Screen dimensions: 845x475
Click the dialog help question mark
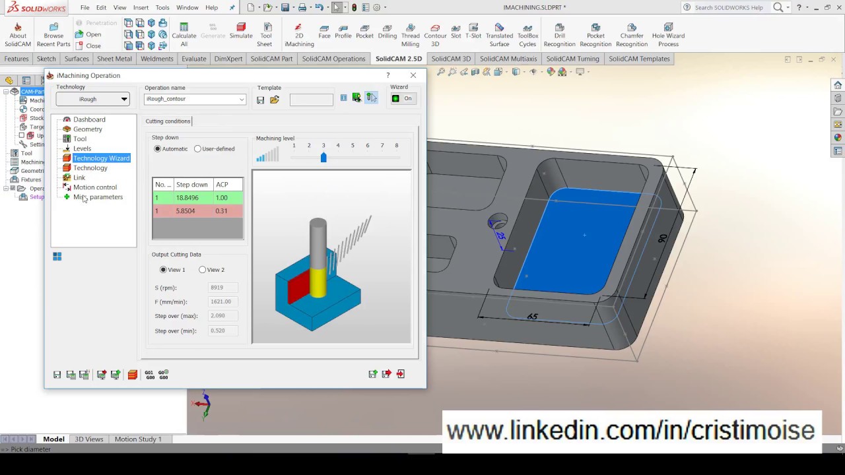(388, 75)
